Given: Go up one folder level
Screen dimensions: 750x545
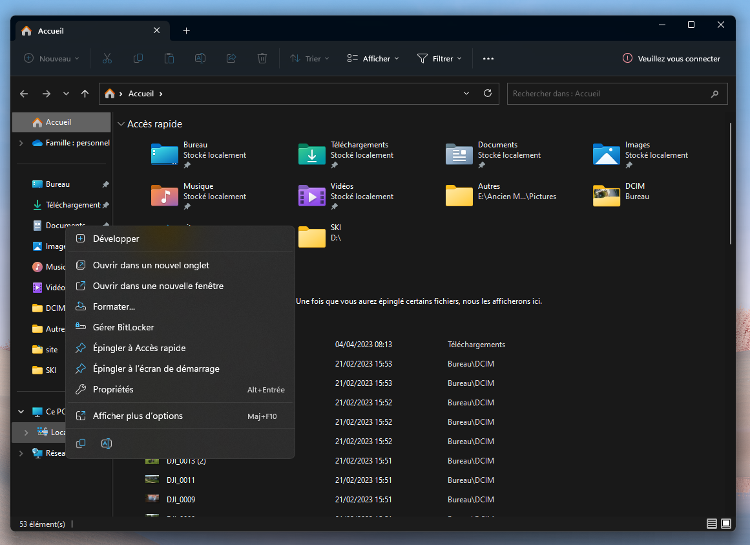Looking at the screenshot, I should [x=85, y=94].
